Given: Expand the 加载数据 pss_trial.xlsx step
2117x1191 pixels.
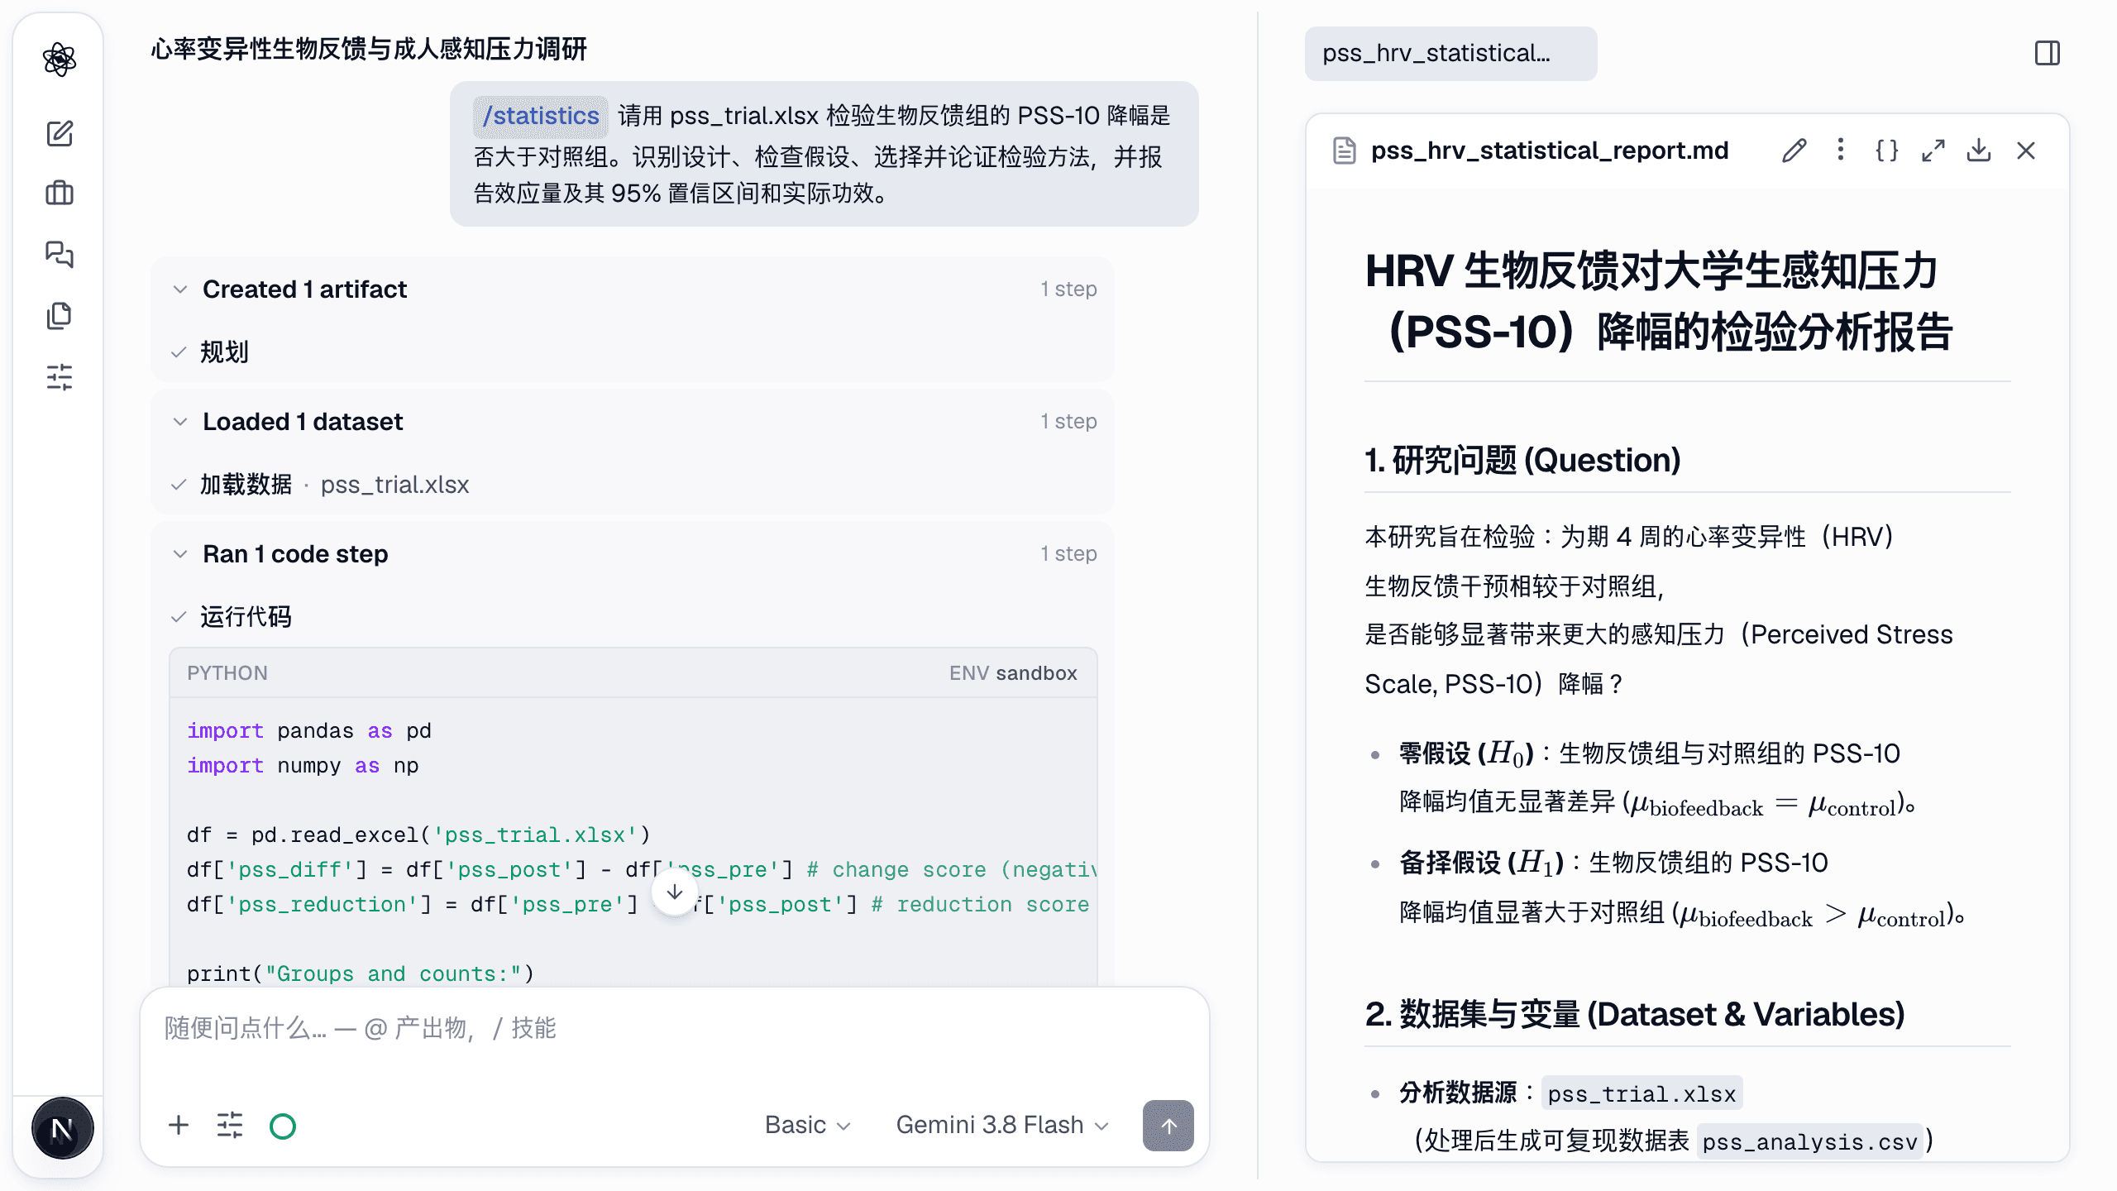Looking at the screenshot, I should (x=633, y=485).
